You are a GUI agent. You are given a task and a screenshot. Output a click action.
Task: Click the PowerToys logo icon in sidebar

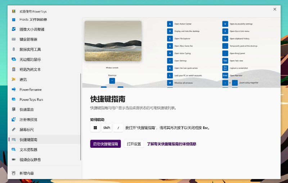pos(14,12)
